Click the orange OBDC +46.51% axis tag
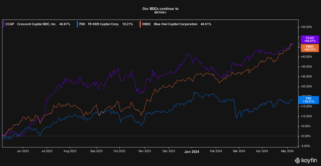321x166 pixels. (x=310, y=48)
